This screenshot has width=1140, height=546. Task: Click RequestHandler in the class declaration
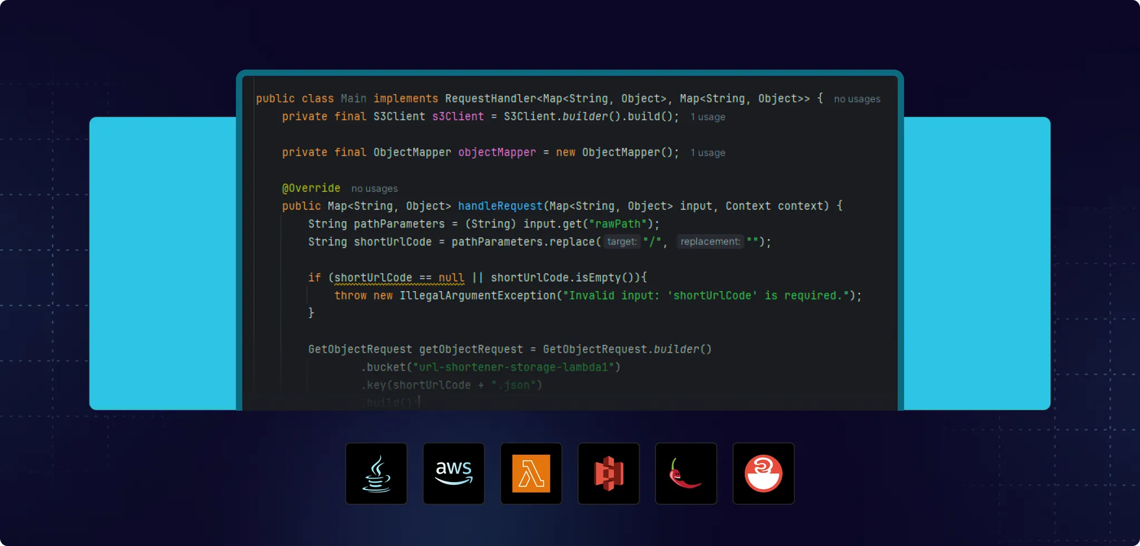[x=490, y=99]
